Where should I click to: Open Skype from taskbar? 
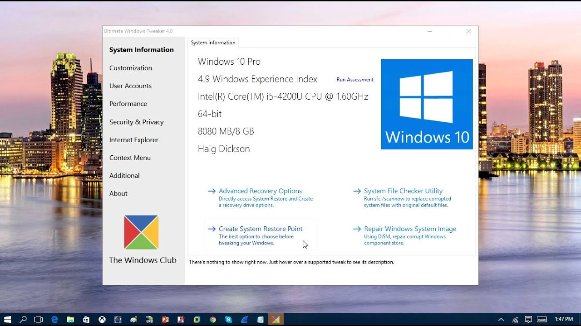[x=228, y=319]
